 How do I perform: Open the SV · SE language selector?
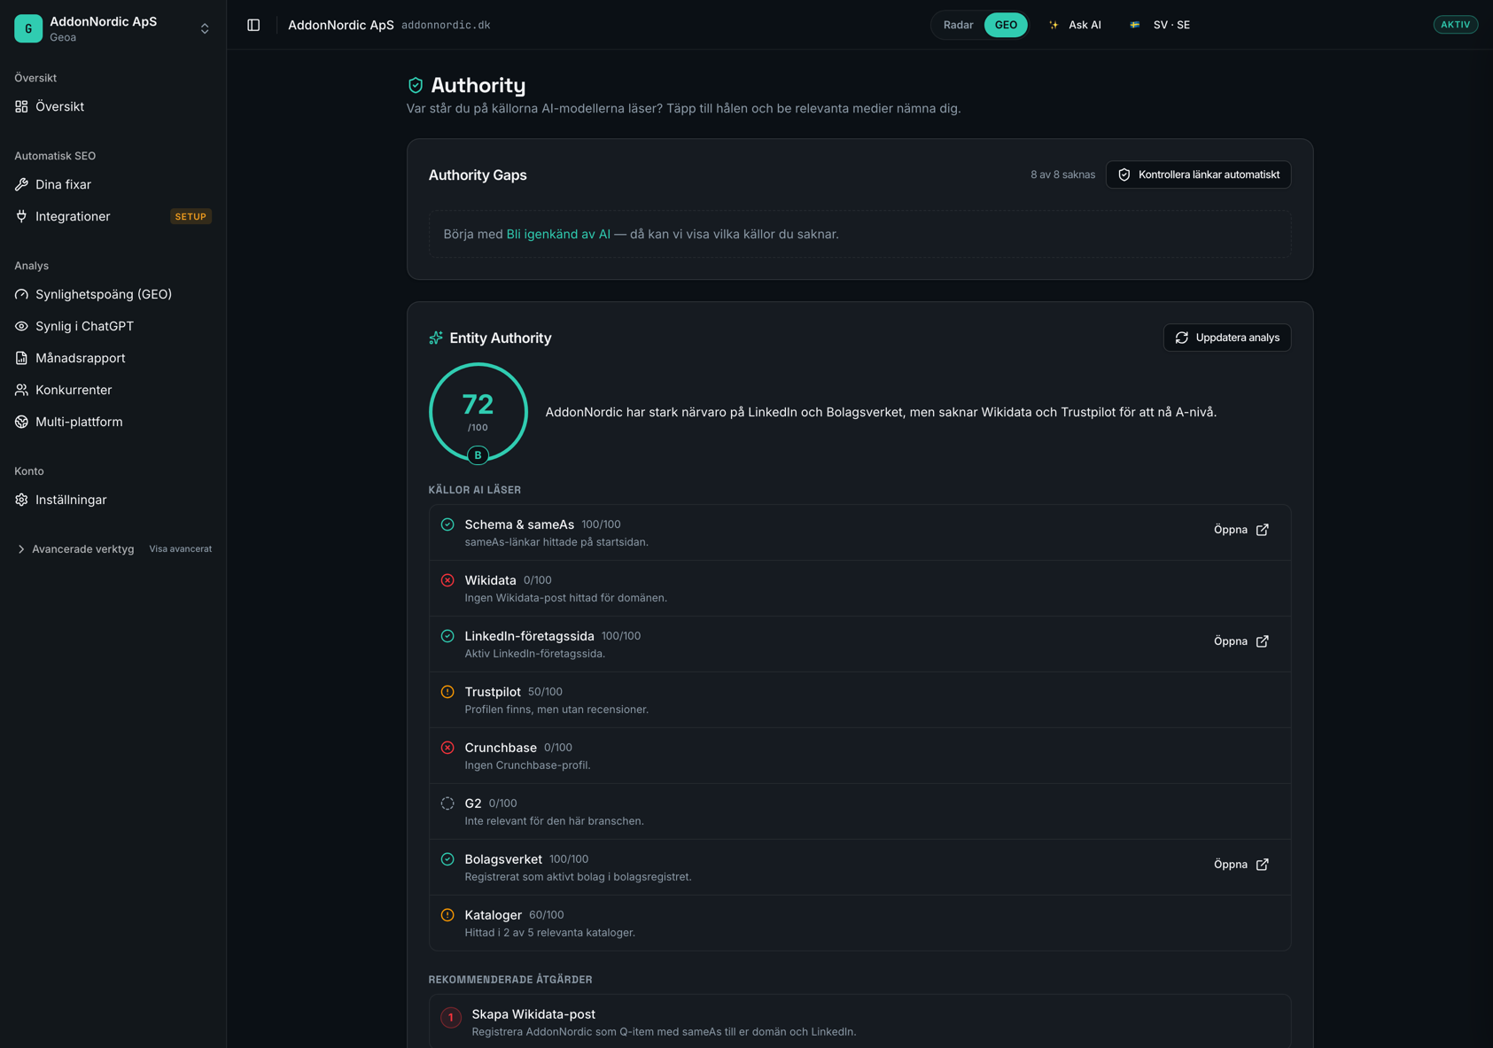[1160, 25]
